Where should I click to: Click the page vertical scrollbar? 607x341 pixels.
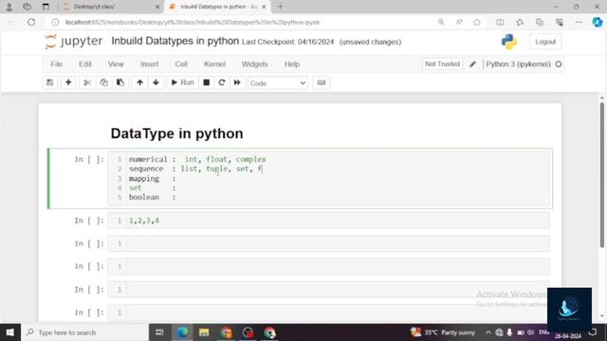[601, 174]
